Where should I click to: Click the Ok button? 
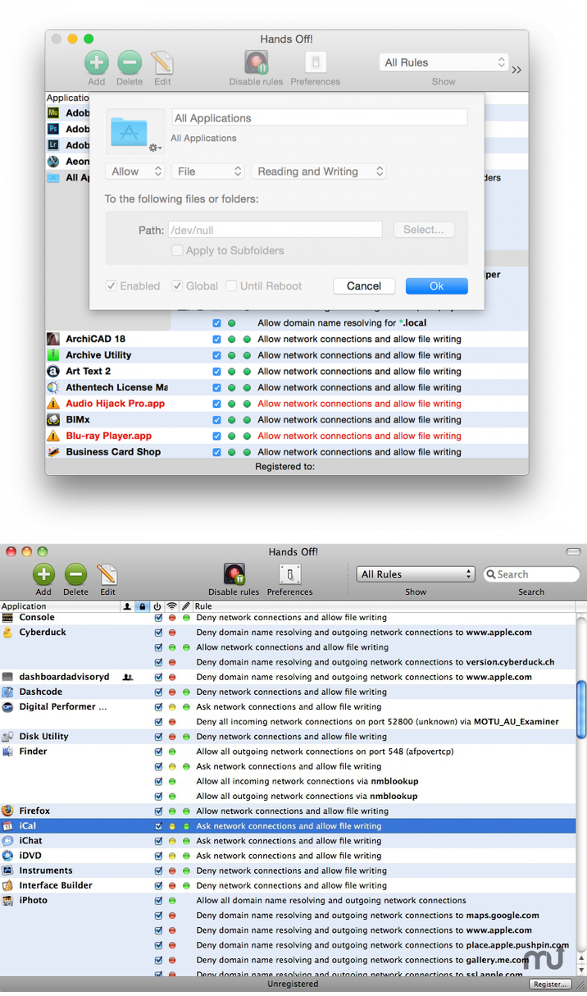437,286
